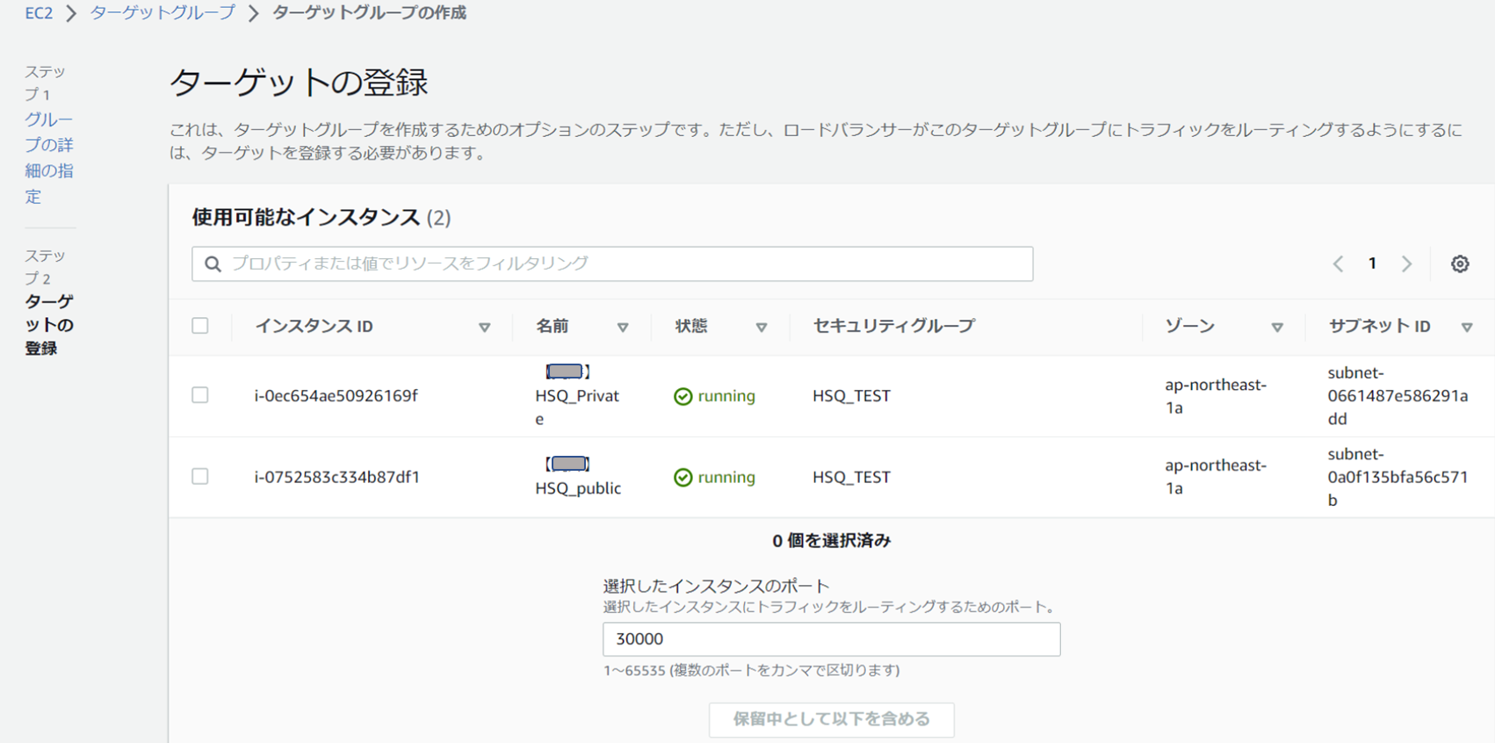Go to previous page arrow

[x=1338, y=263]
